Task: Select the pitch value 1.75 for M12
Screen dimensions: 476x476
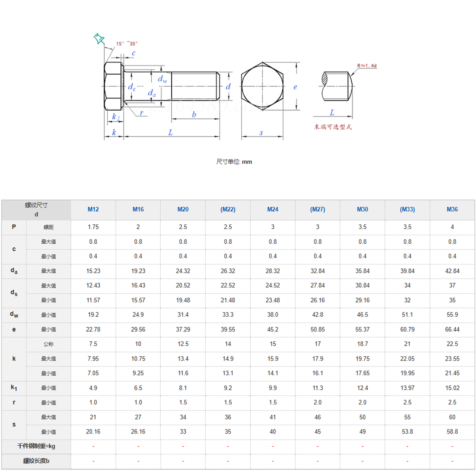Action: 93,227
